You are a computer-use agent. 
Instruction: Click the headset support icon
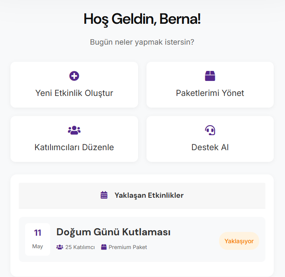tap(210, 130)
